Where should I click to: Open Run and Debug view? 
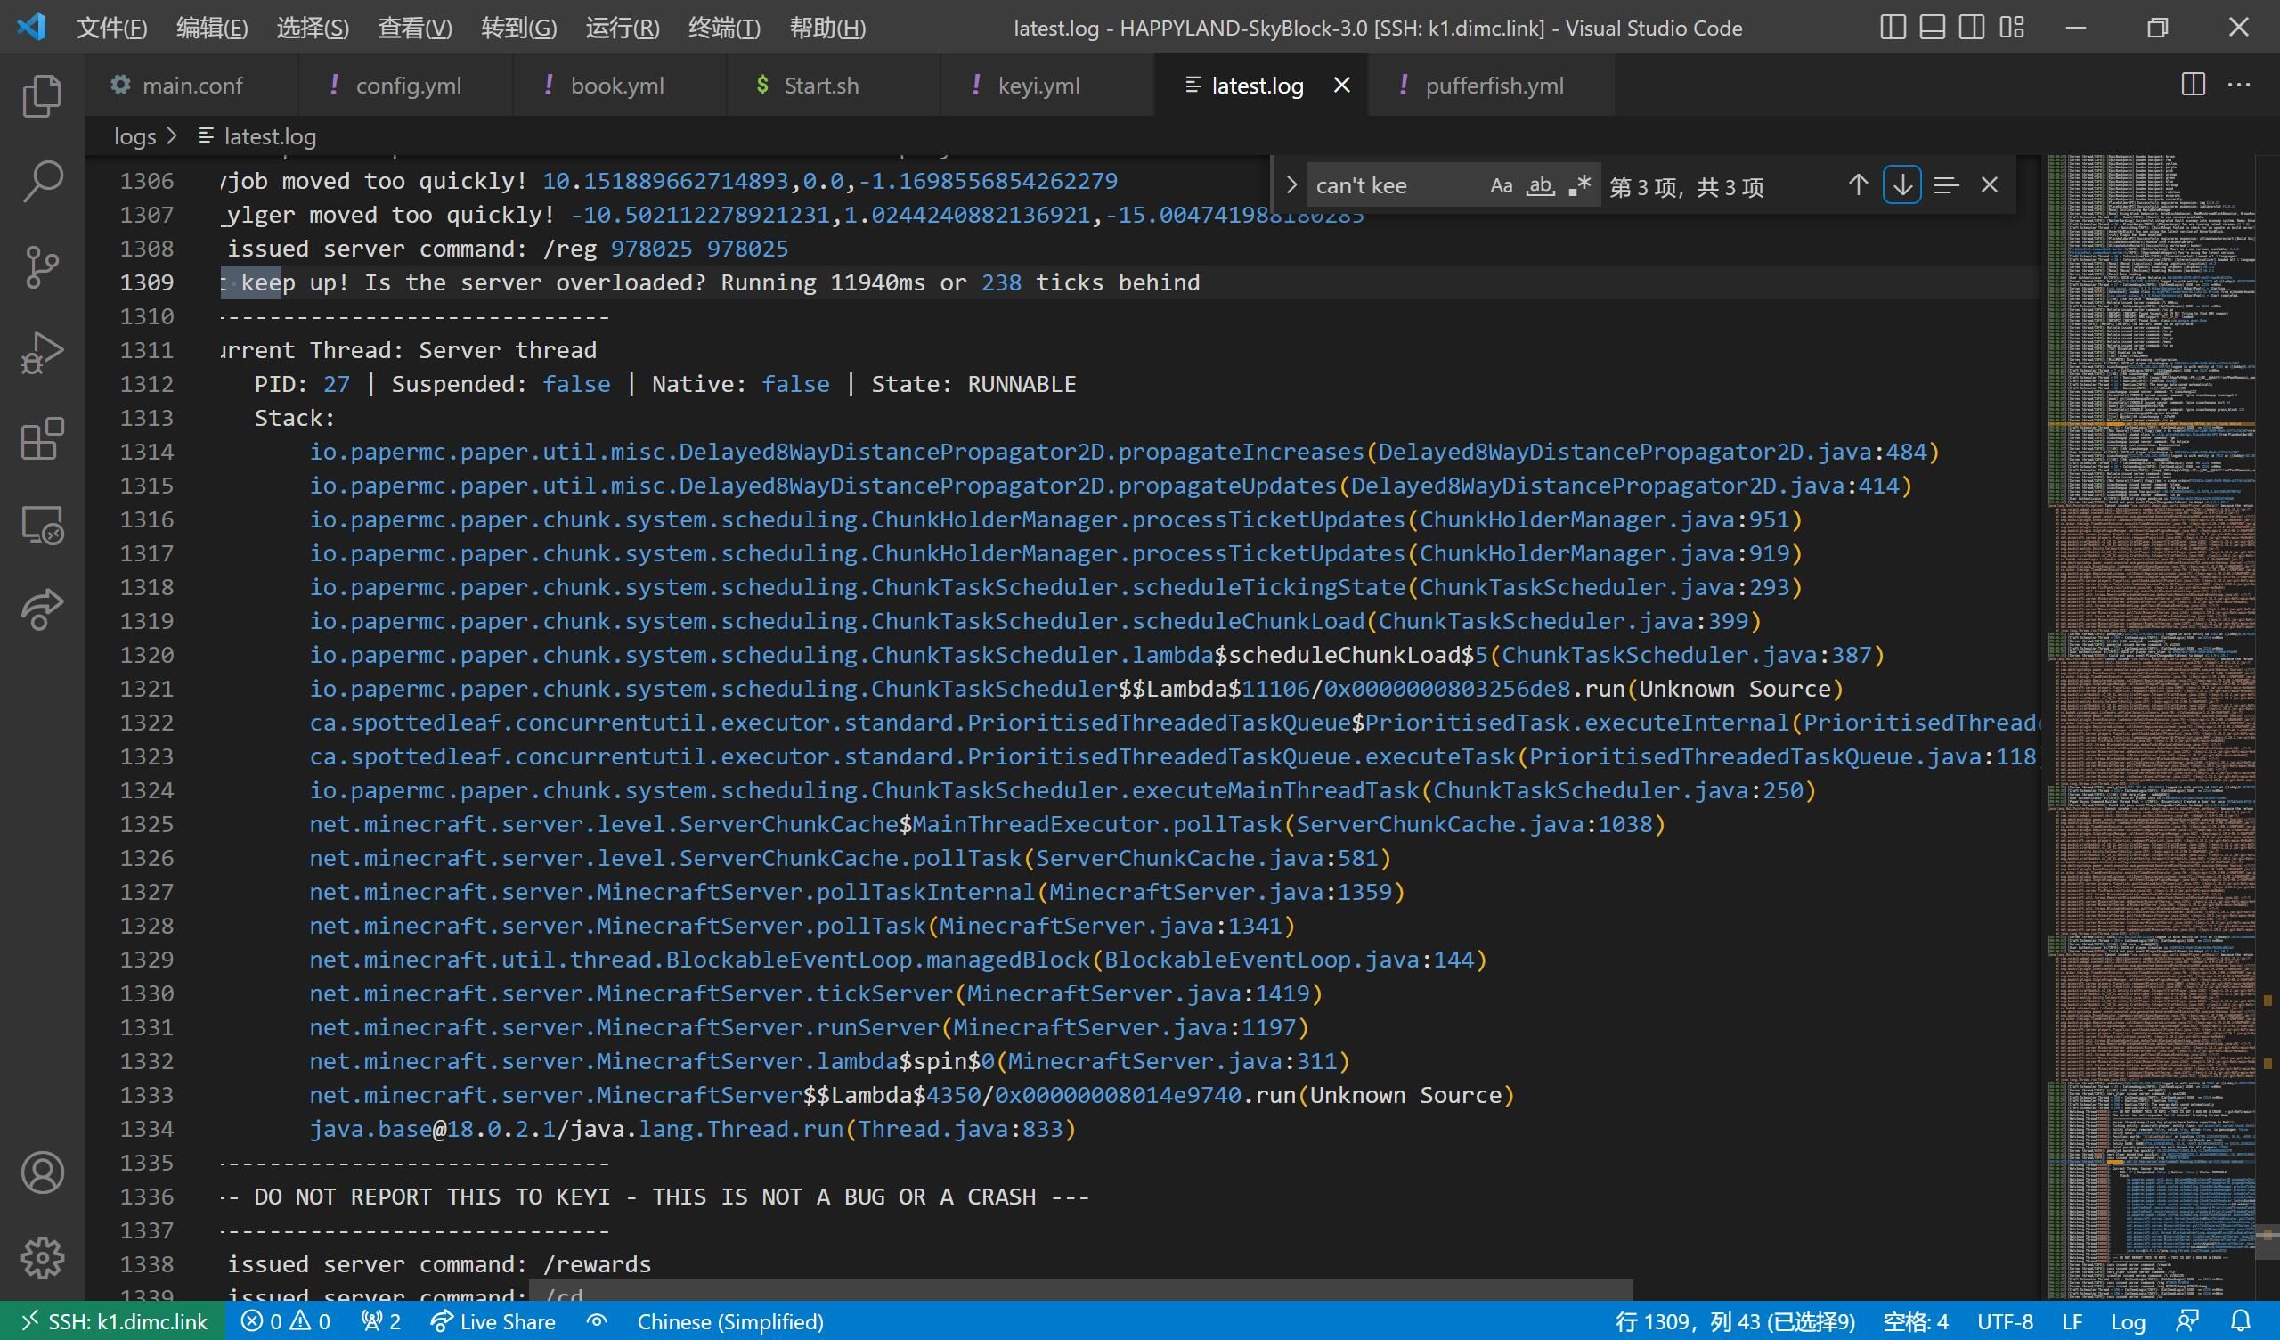(42, 353)
